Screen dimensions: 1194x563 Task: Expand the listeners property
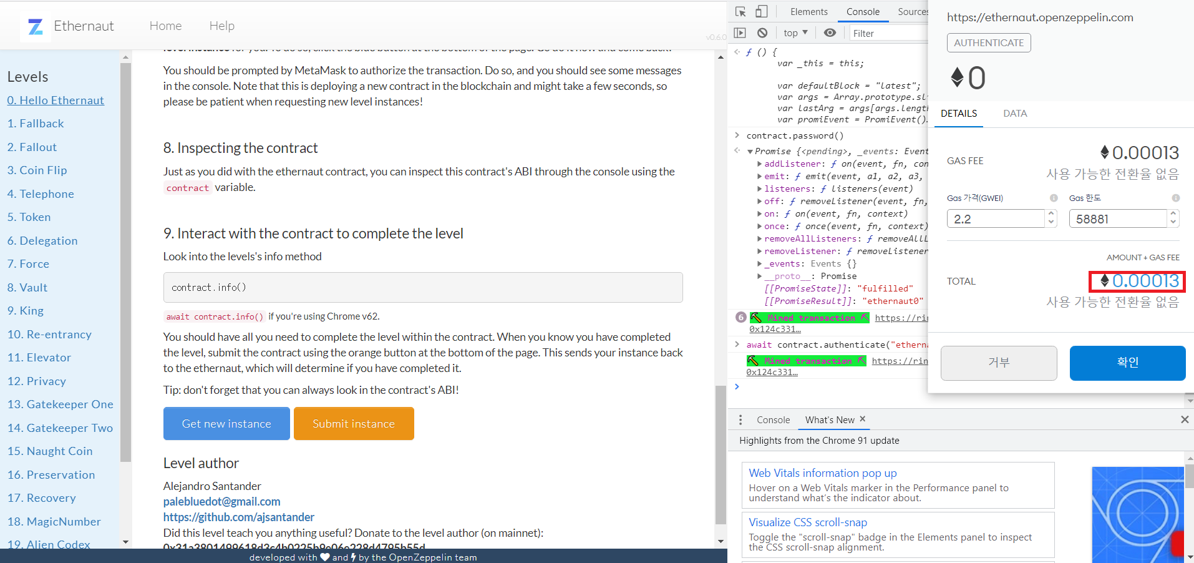pos(759,189)
